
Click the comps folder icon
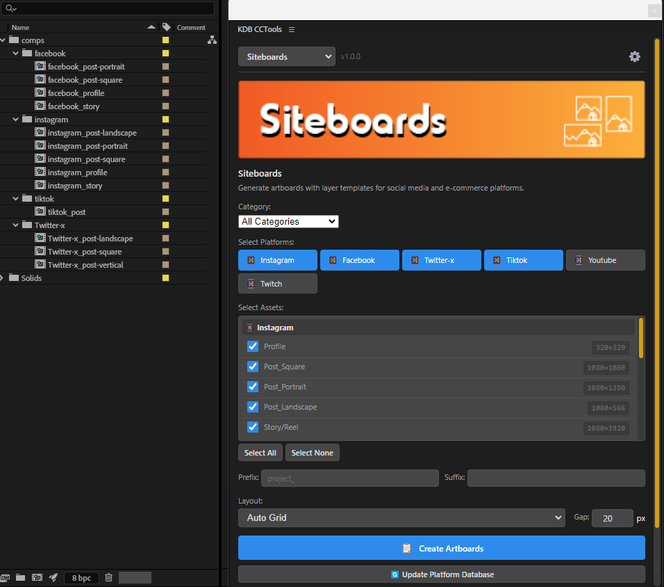point(14,40)
